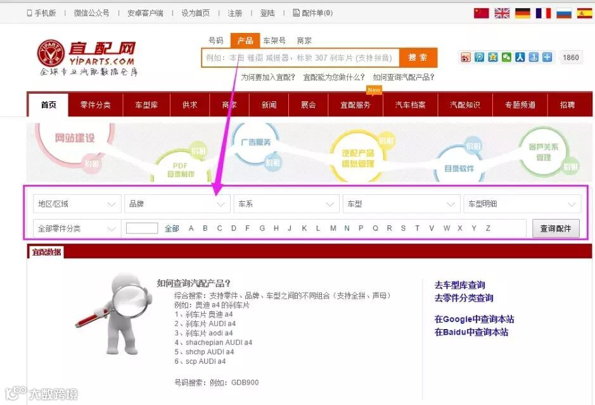This screenshot has height=405, width=595.
Task: Expand the 全部零件分类 dropdown
Action: point(77,228)
